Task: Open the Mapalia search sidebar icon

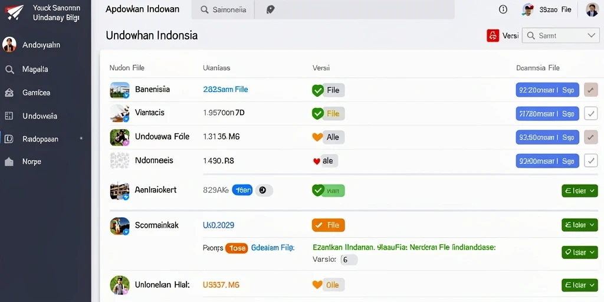Action: click(x=9, y=70)
